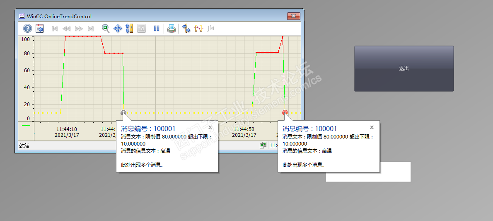Screen dimensions: 493x221
Task: Print the trend with printer icon
Action: coord(172,29)
